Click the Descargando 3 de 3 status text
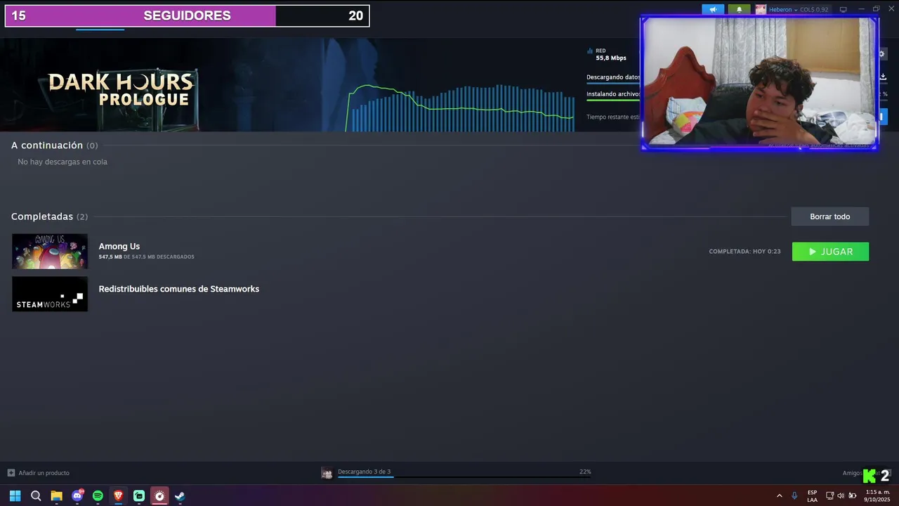 pos(364,472)
